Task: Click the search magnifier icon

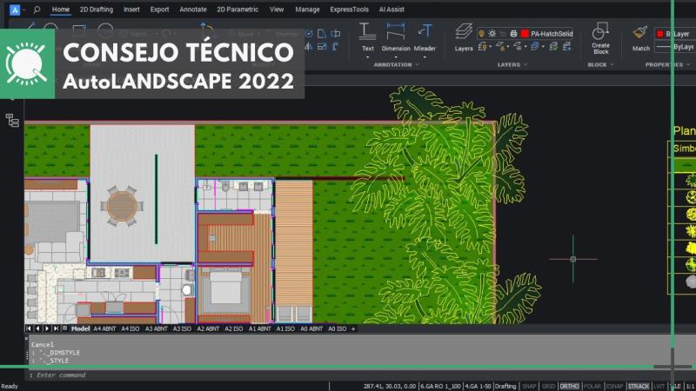Action: pyautogui.click(x=37, y=10)
